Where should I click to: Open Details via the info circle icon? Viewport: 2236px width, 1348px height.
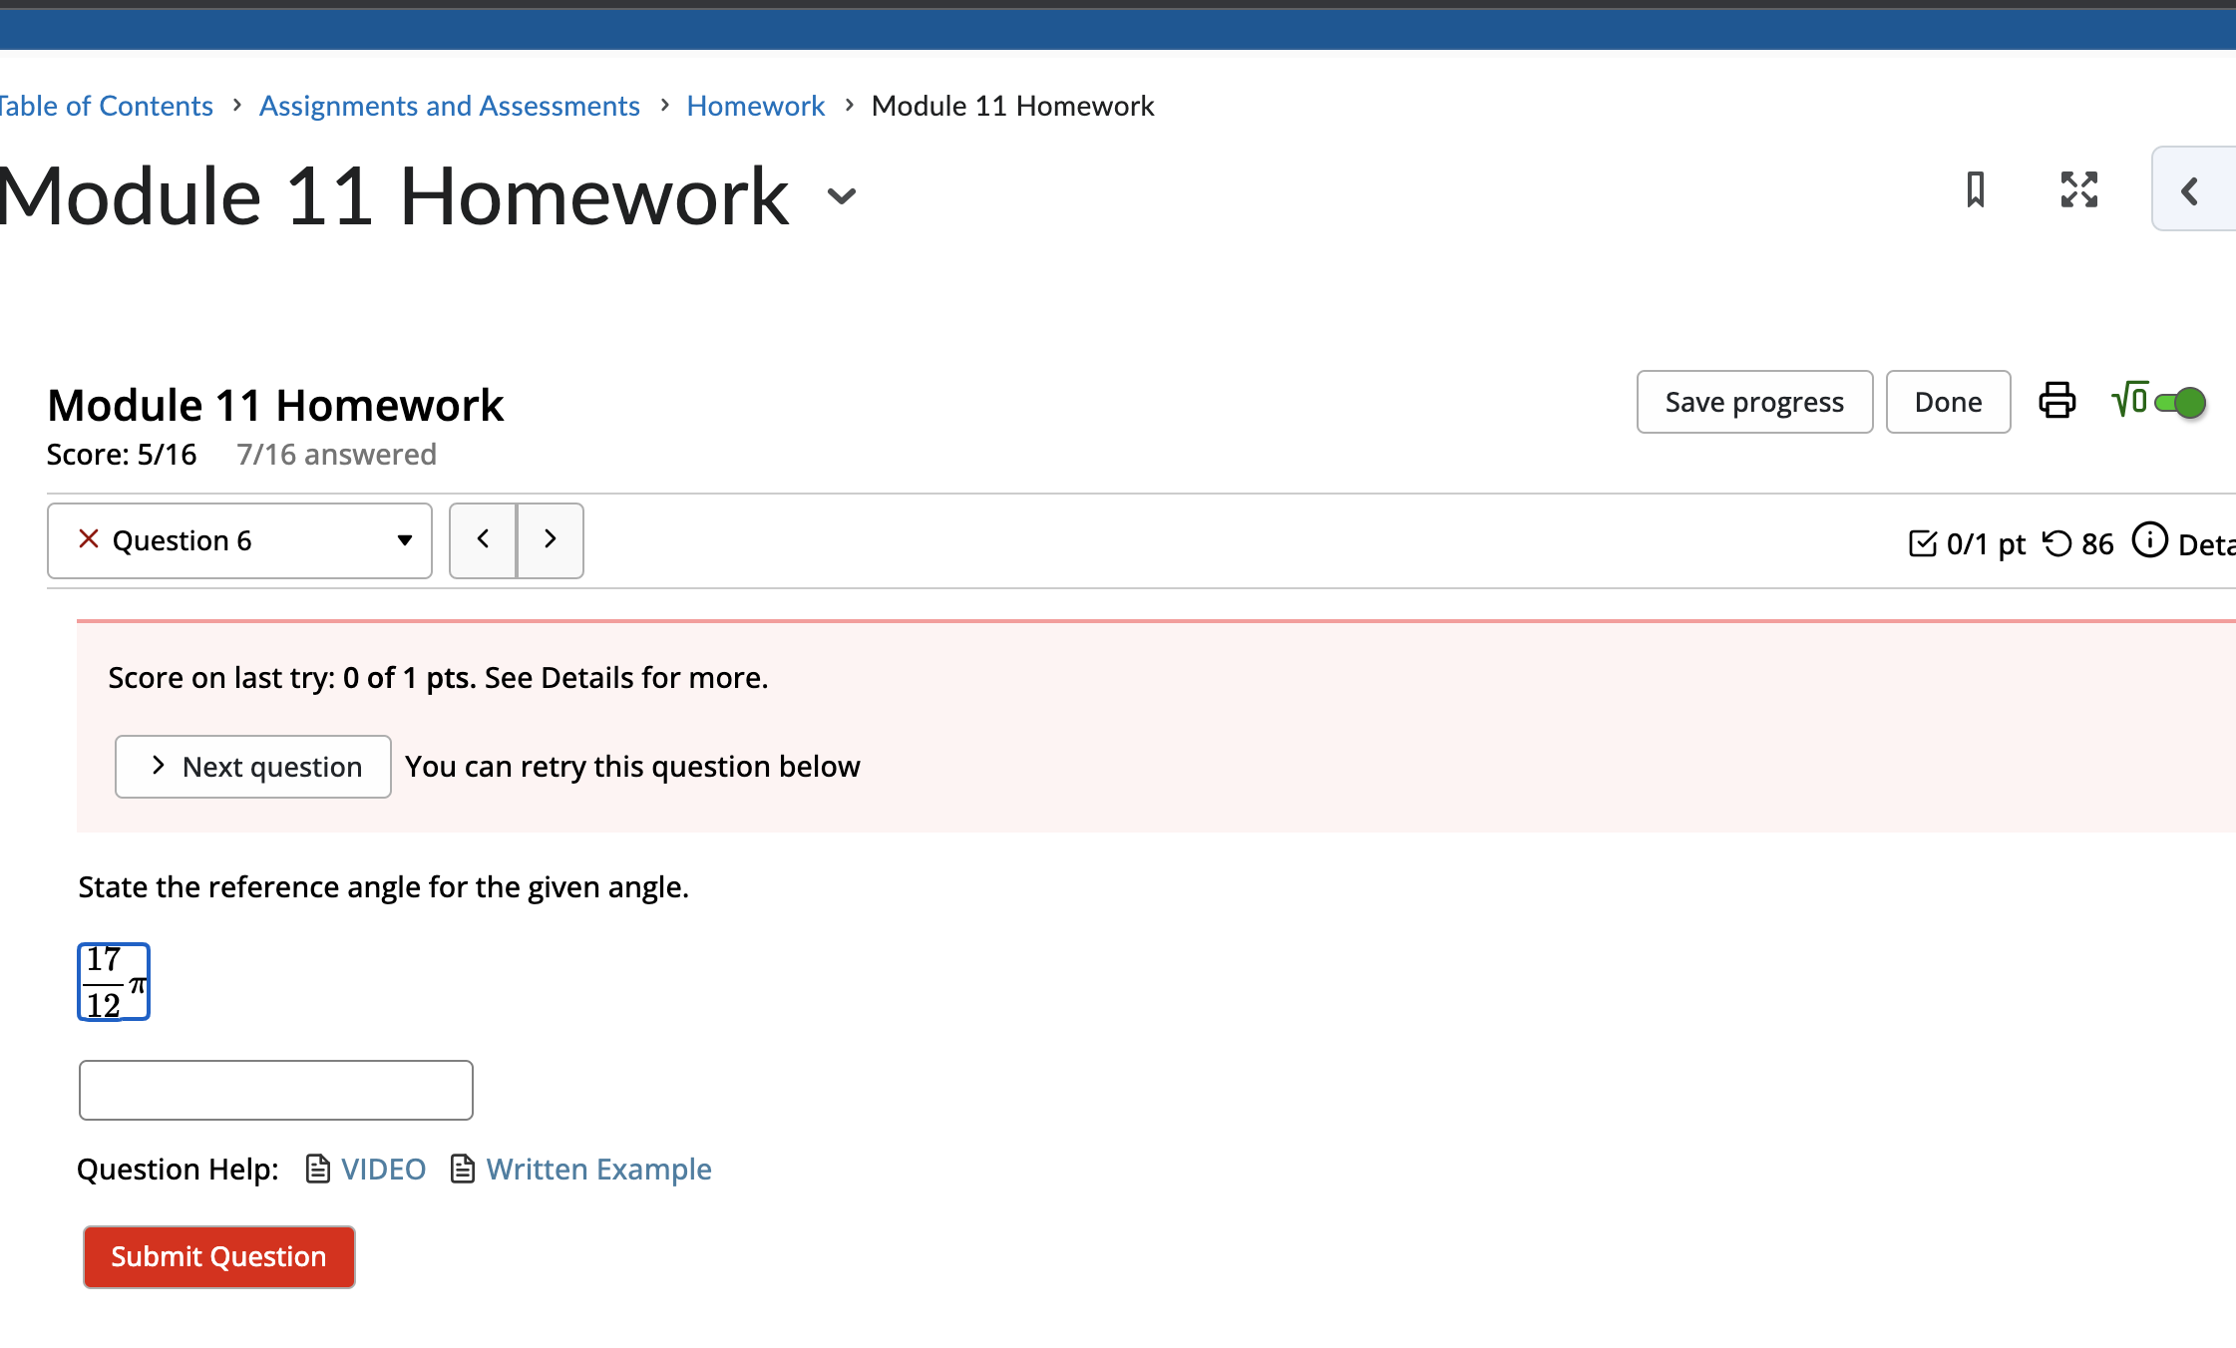pos(2150,540)
